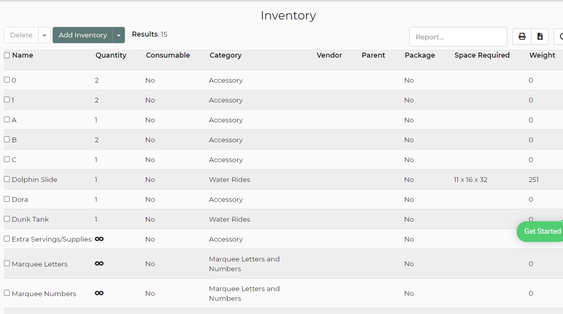Viewport: 563px width, 314px height.
Task: Click the Get Started button
Action: (542, 231)
